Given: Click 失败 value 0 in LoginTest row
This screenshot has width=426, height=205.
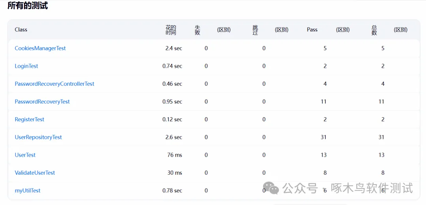Looking at the screenshot, I should 206,66.
